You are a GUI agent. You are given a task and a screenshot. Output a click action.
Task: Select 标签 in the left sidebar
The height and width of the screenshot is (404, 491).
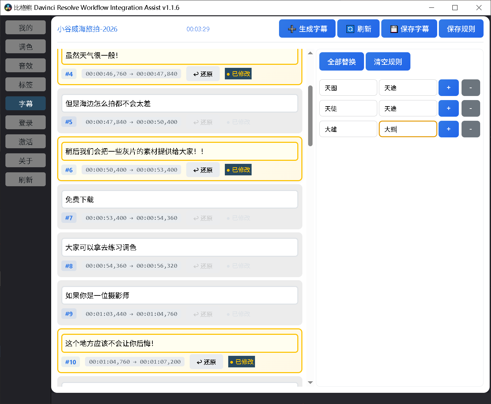26,85
